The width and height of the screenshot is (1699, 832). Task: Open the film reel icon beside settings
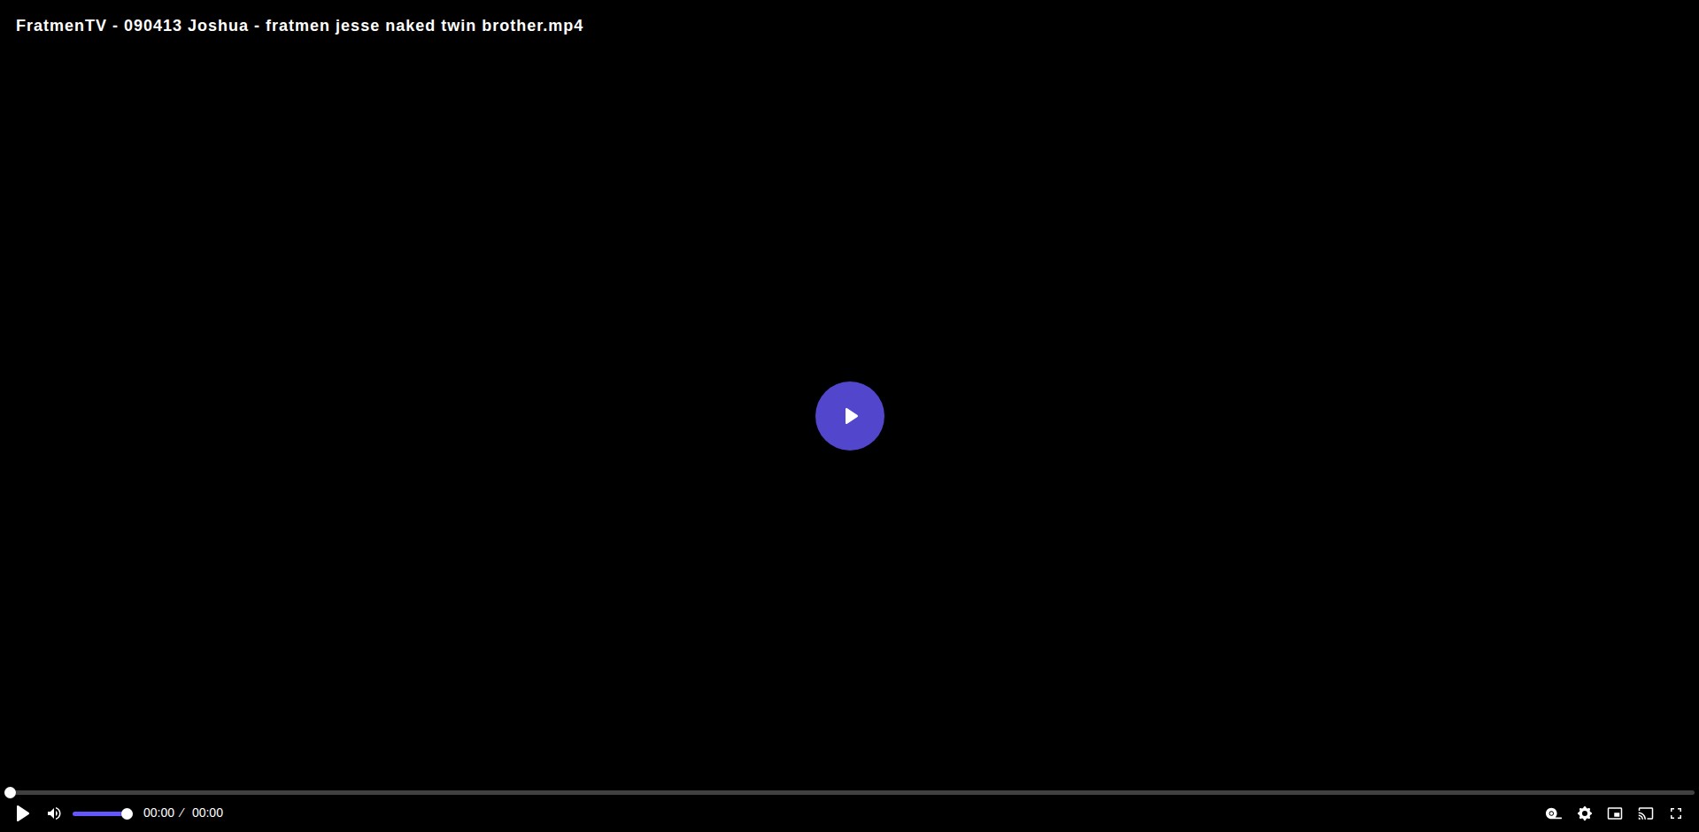coord(1554,813)
